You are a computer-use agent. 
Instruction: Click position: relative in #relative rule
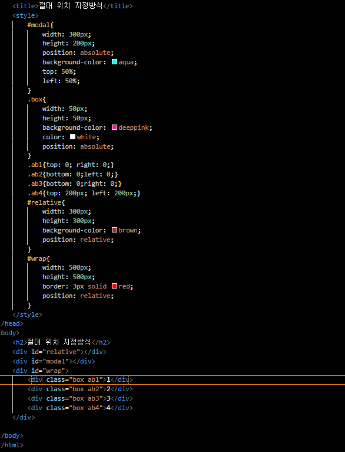point(78,240)
